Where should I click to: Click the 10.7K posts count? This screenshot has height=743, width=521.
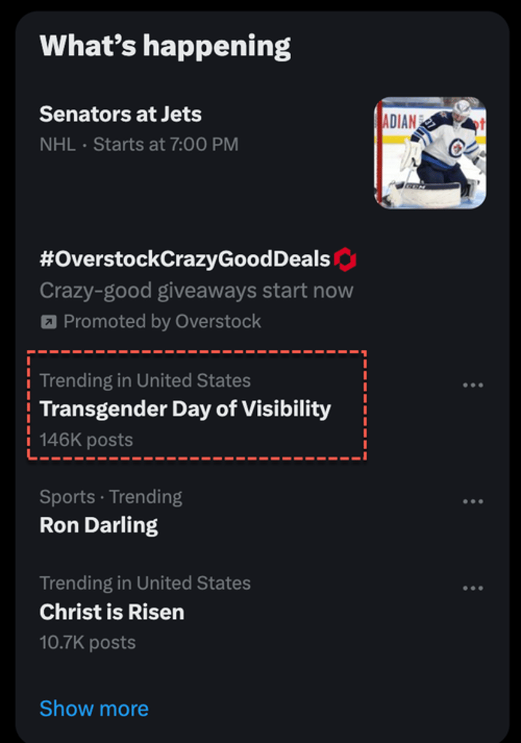tap(87, 643)
